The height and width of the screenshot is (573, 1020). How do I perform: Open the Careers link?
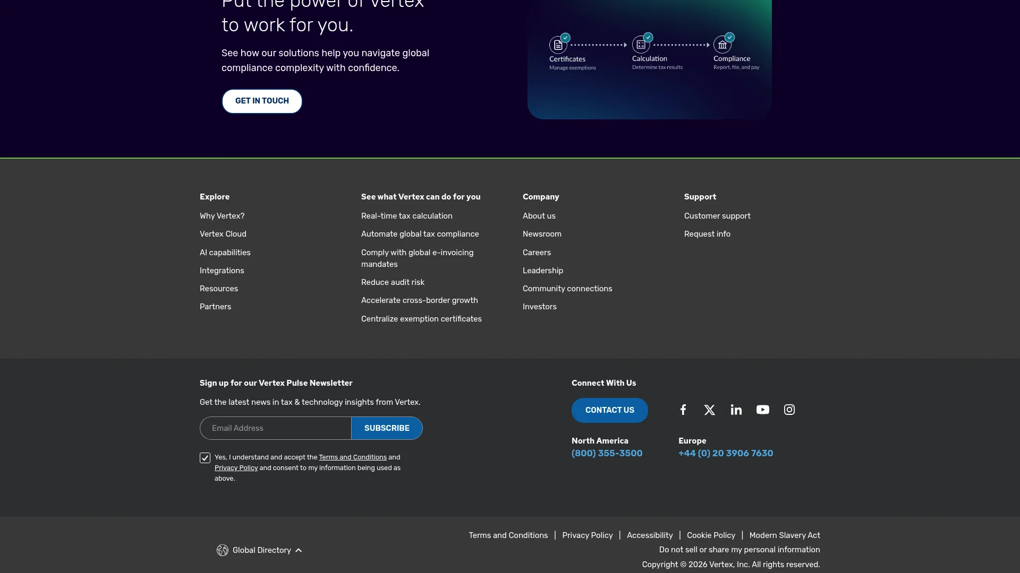coord(537,253)
